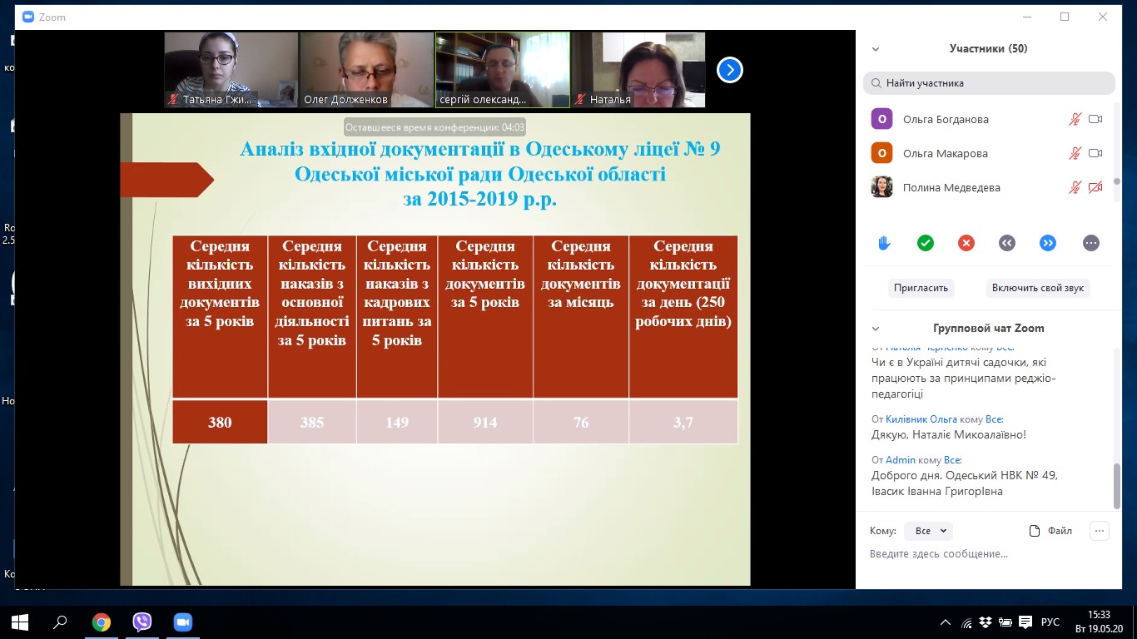
Task: Click the slide table cell 149
Action: 397,422
